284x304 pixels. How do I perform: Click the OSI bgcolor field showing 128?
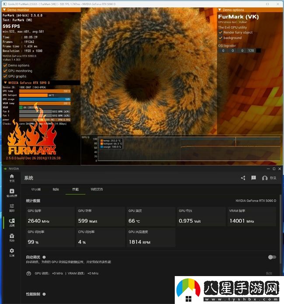(x=251, y=51)
